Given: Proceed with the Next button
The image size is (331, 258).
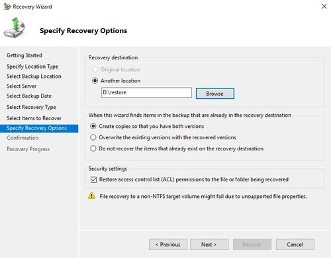Looking at the screenshot, I should pos(209,244).
